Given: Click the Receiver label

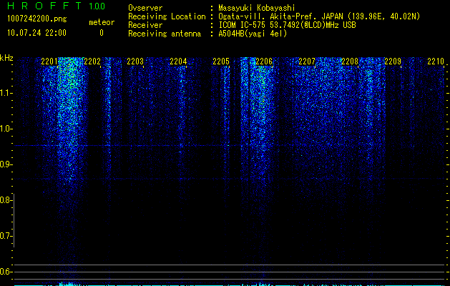Looking at the screenshot, I should click(x=145, y=25).
